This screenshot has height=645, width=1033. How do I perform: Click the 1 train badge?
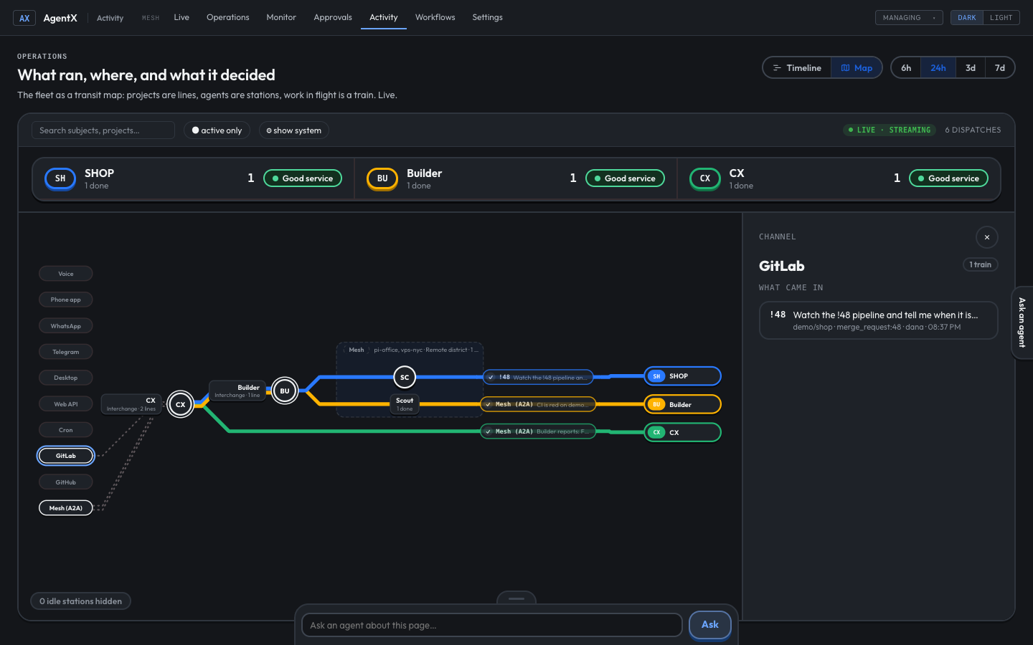point(980,264)
